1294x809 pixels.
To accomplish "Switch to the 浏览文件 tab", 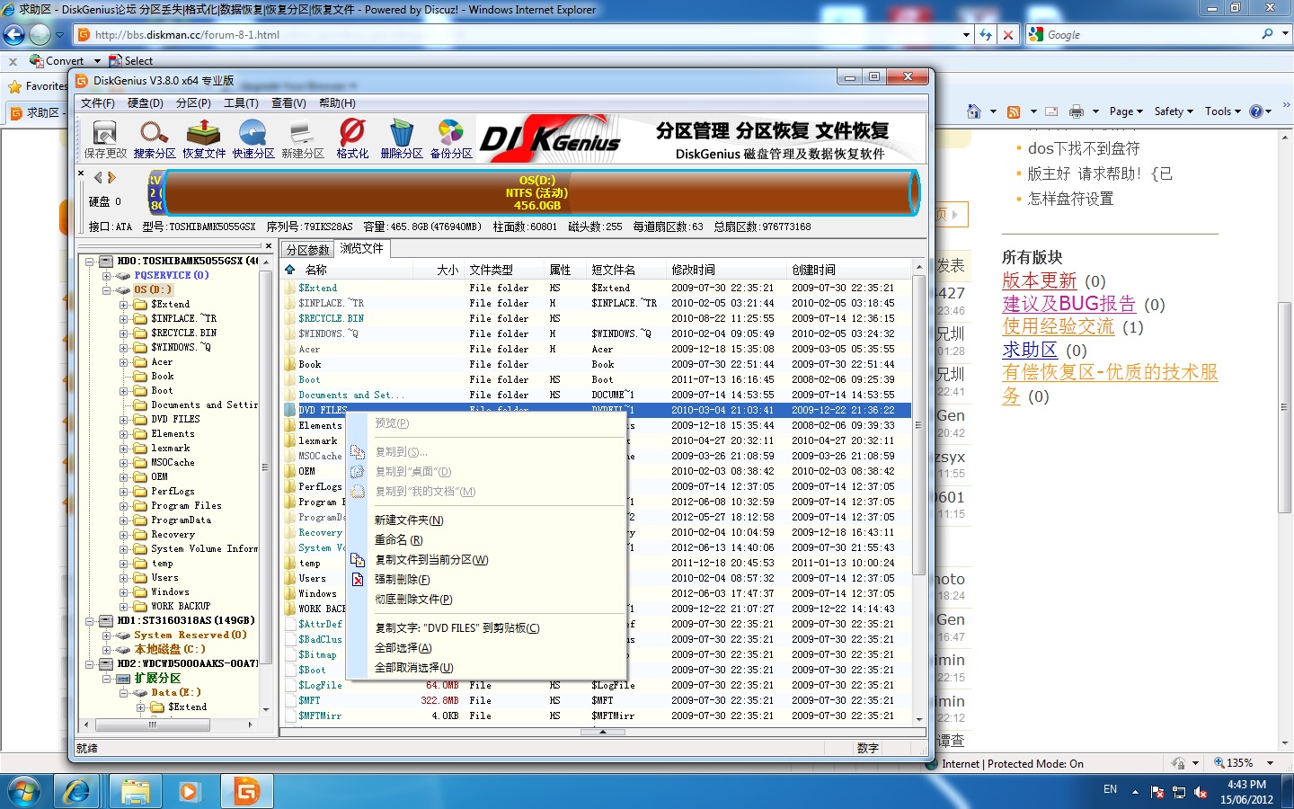I will (361, 249).
